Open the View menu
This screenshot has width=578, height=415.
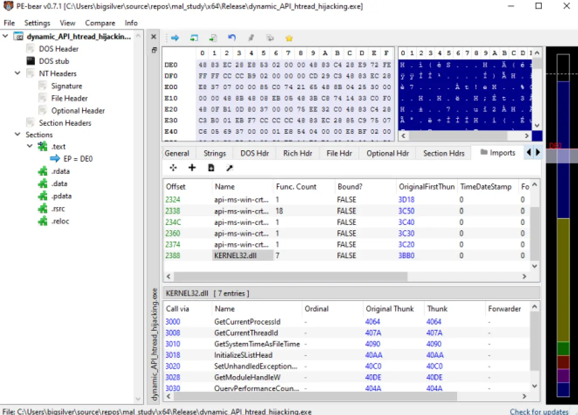tap(67, 23)
